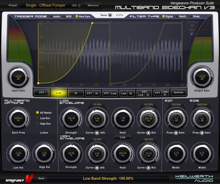The width and height of the screenshot is (220, 184).
Task: Select the Notch filter type
Action: [x=177, y=16]
